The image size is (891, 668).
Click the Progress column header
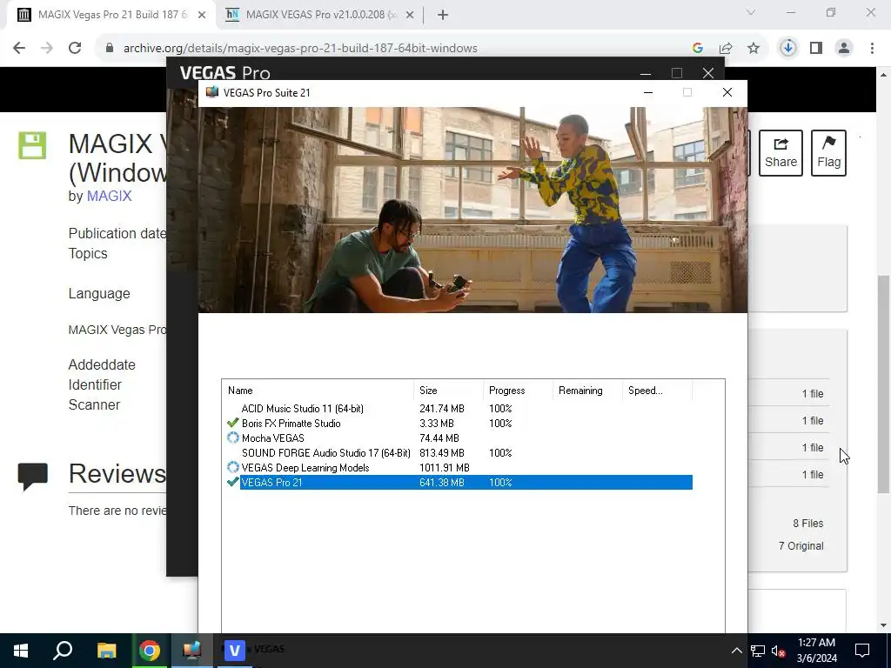(x=518, y=391)
